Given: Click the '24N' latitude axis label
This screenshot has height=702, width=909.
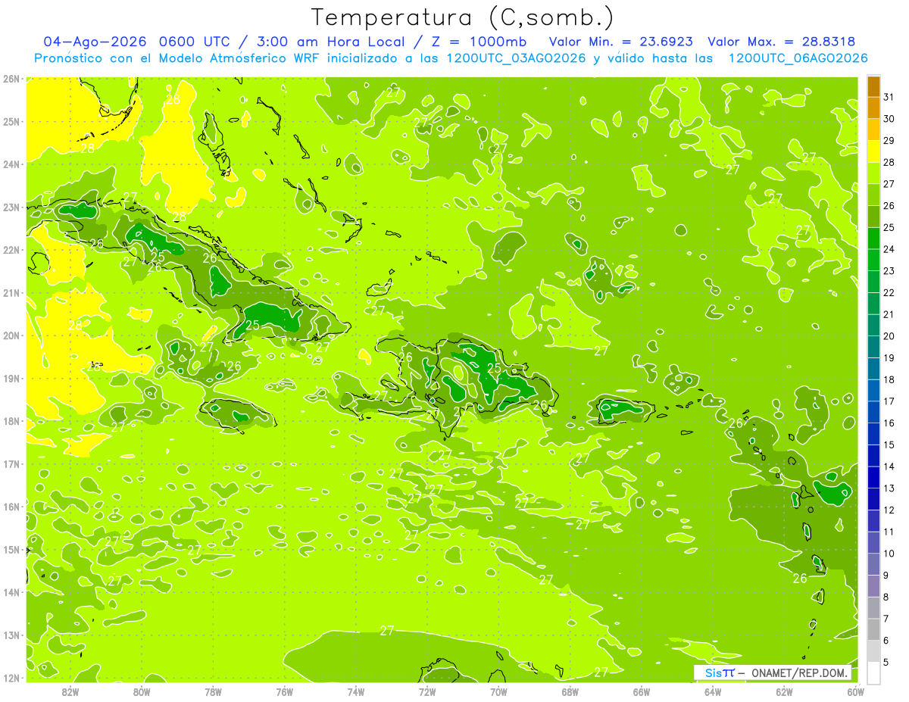Looking at the screenshot, I should [x=11, y=164].
